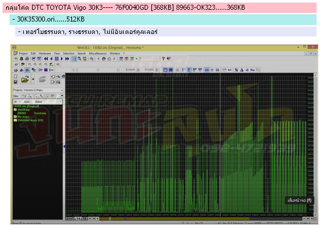
Task: Expand Potential maps (45) folder
Action: pos(15,120)
